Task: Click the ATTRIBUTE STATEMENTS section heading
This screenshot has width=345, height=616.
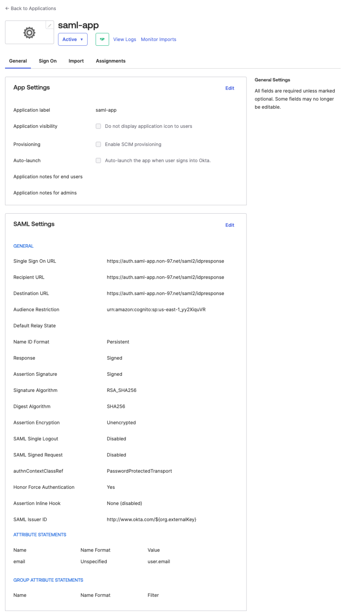Action: pos(40,535)
